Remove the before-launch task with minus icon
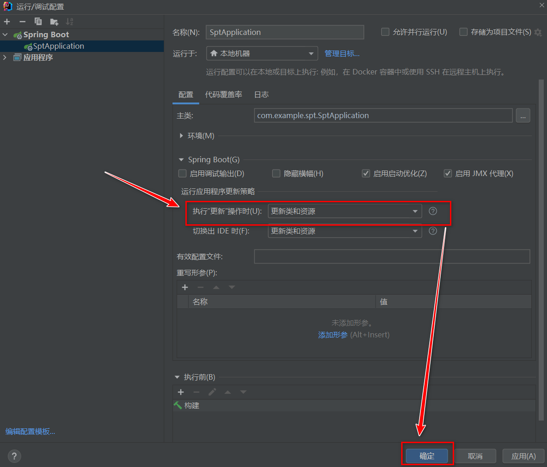547x467 pixels. coord(196,392)
